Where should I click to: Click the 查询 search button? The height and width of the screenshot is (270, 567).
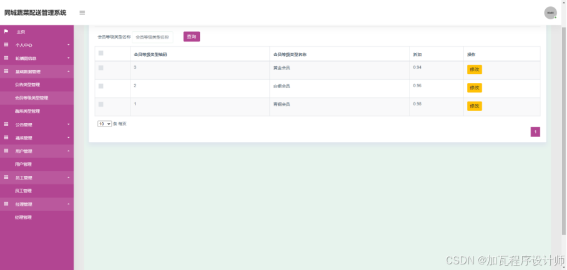pyautogui.click(x=192, y=36)
